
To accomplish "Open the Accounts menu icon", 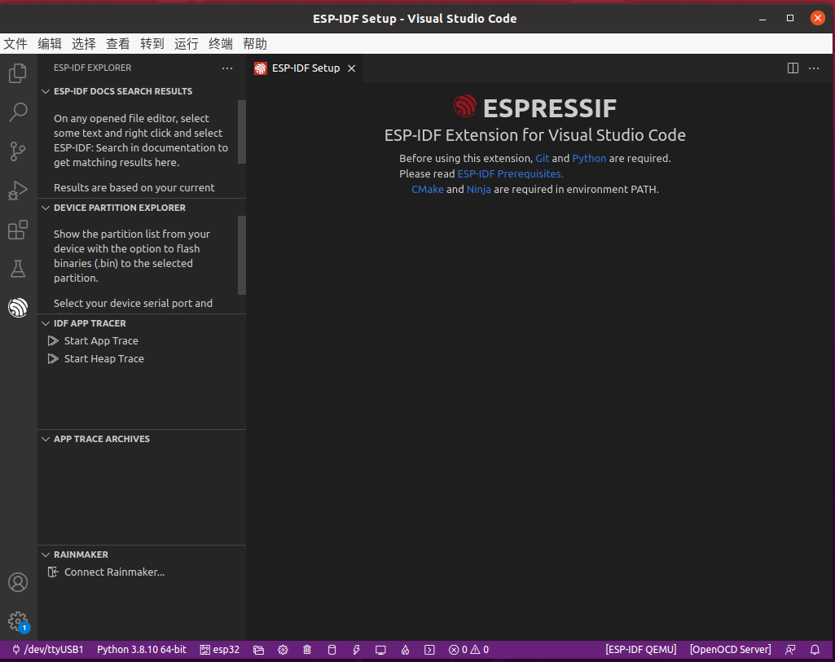I will (x=18, y=582).
